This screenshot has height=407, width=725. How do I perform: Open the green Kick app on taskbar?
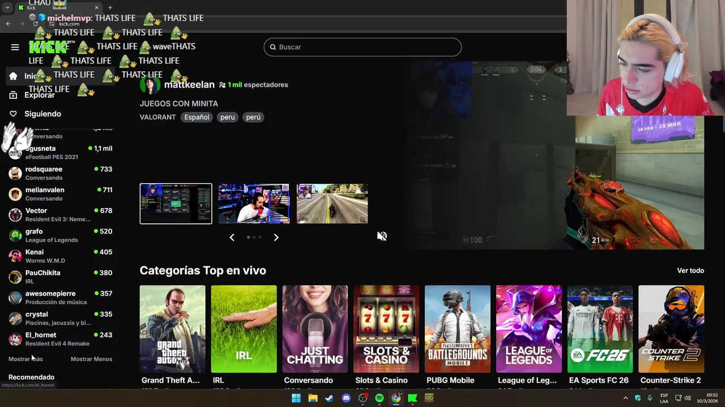pos(412,398)
